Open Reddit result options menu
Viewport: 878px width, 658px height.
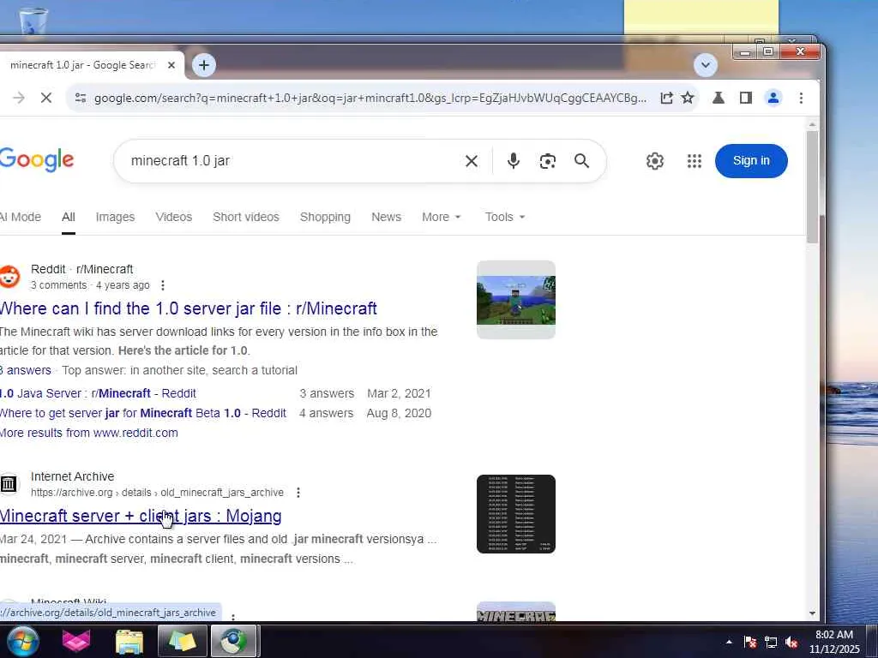(x=162, y=285)
